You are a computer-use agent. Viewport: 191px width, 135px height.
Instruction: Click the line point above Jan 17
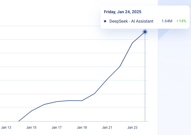coord(56,102)
